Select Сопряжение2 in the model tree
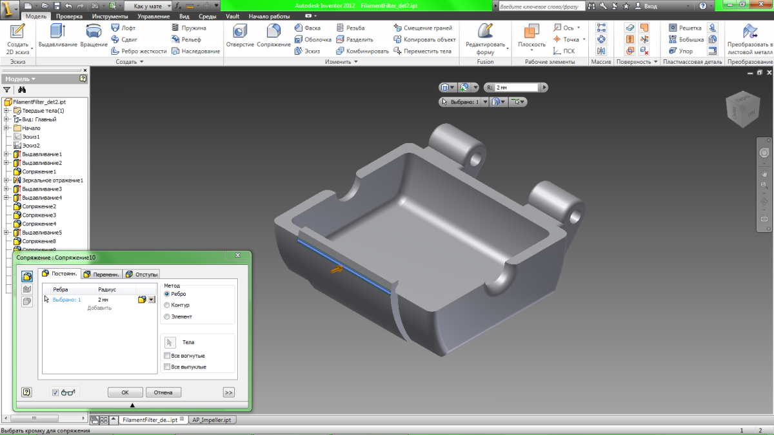This screenshot has height=435, width=774. click(x=39, y=206)
